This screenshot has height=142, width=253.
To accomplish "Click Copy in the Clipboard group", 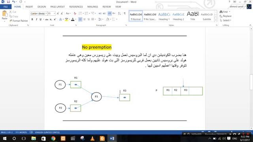I will [14, 16].
